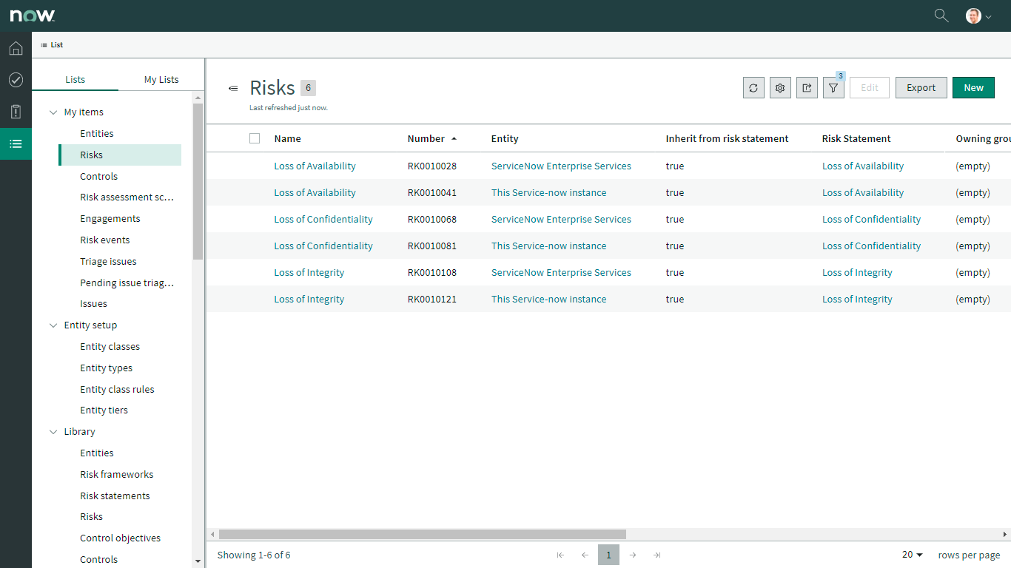Select the list icon in the sidebar
The height and width of the screenshot is (568, 1011).
pos(16,143)
